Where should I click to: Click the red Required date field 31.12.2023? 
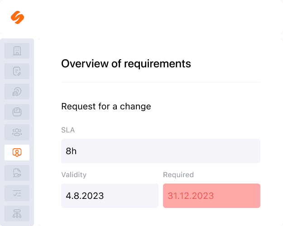211,196
